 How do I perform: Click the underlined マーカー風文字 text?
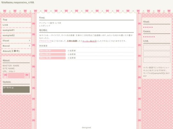[89, 41]
